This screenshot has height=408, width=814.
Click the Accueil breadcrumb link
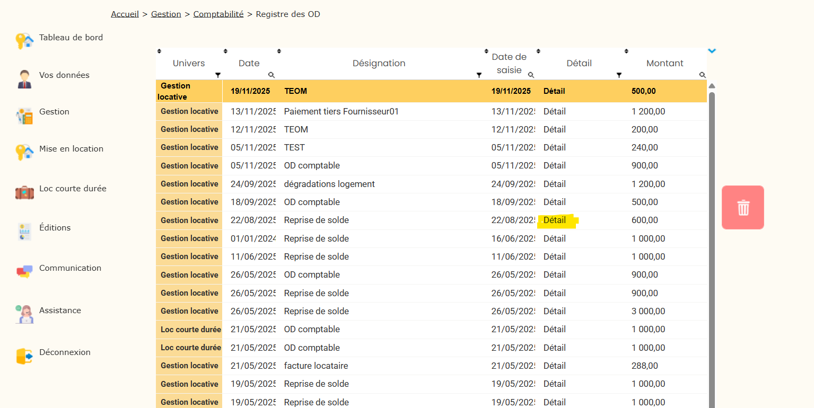(125, 14)
